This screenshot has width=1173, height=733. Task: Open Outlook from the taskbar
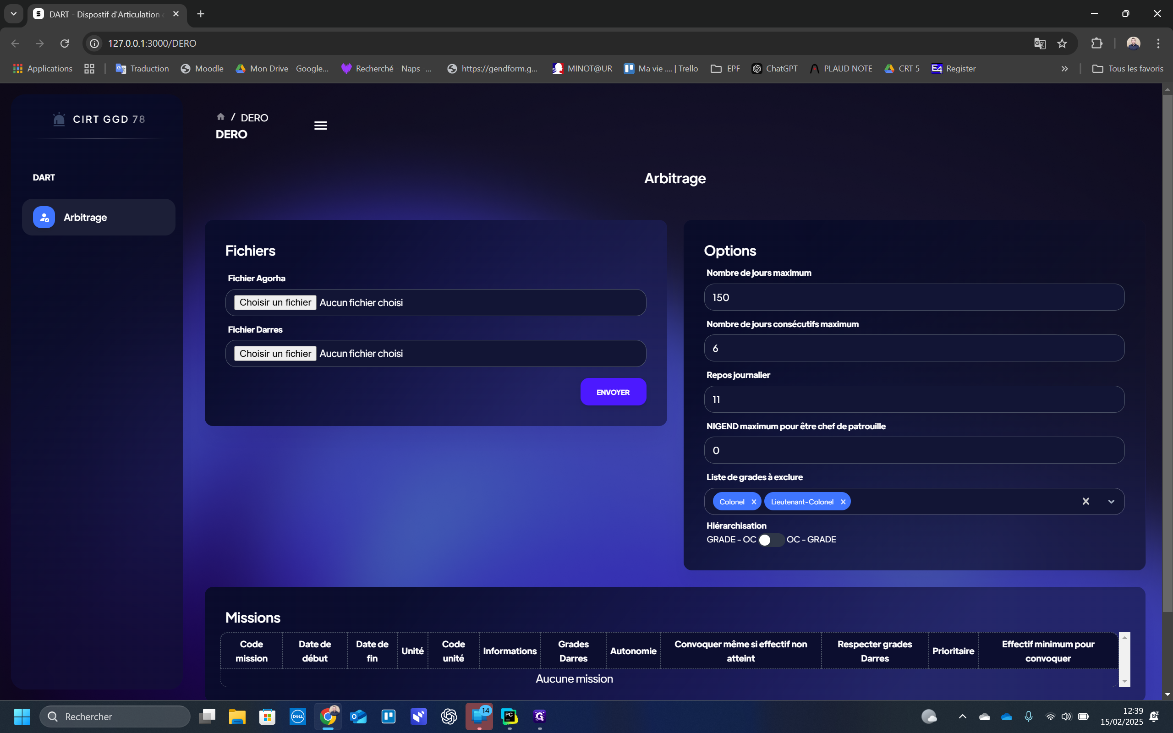pyautogui.click(x=358, y=716)
